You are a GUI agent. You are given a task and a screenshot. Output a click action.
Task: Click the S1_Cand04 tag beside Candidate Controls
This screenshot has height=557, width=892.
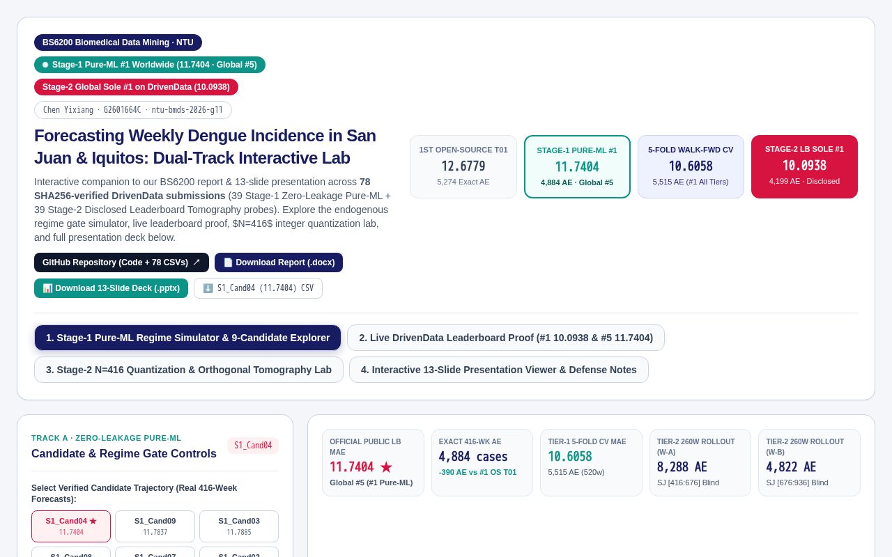(x=253, y=446)
